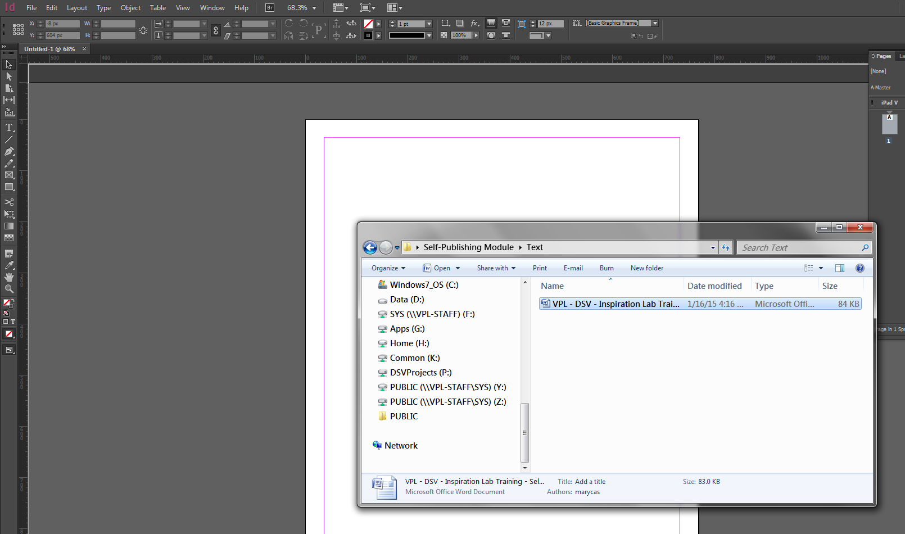Click the Burn button in Explorer
Screen dimensions: 905x534
(x=607, y=268)
